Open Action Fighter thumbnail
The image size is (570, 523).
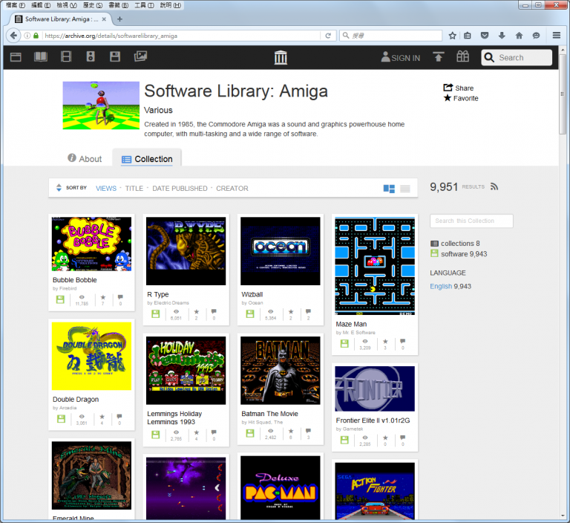tap(375, 491)
